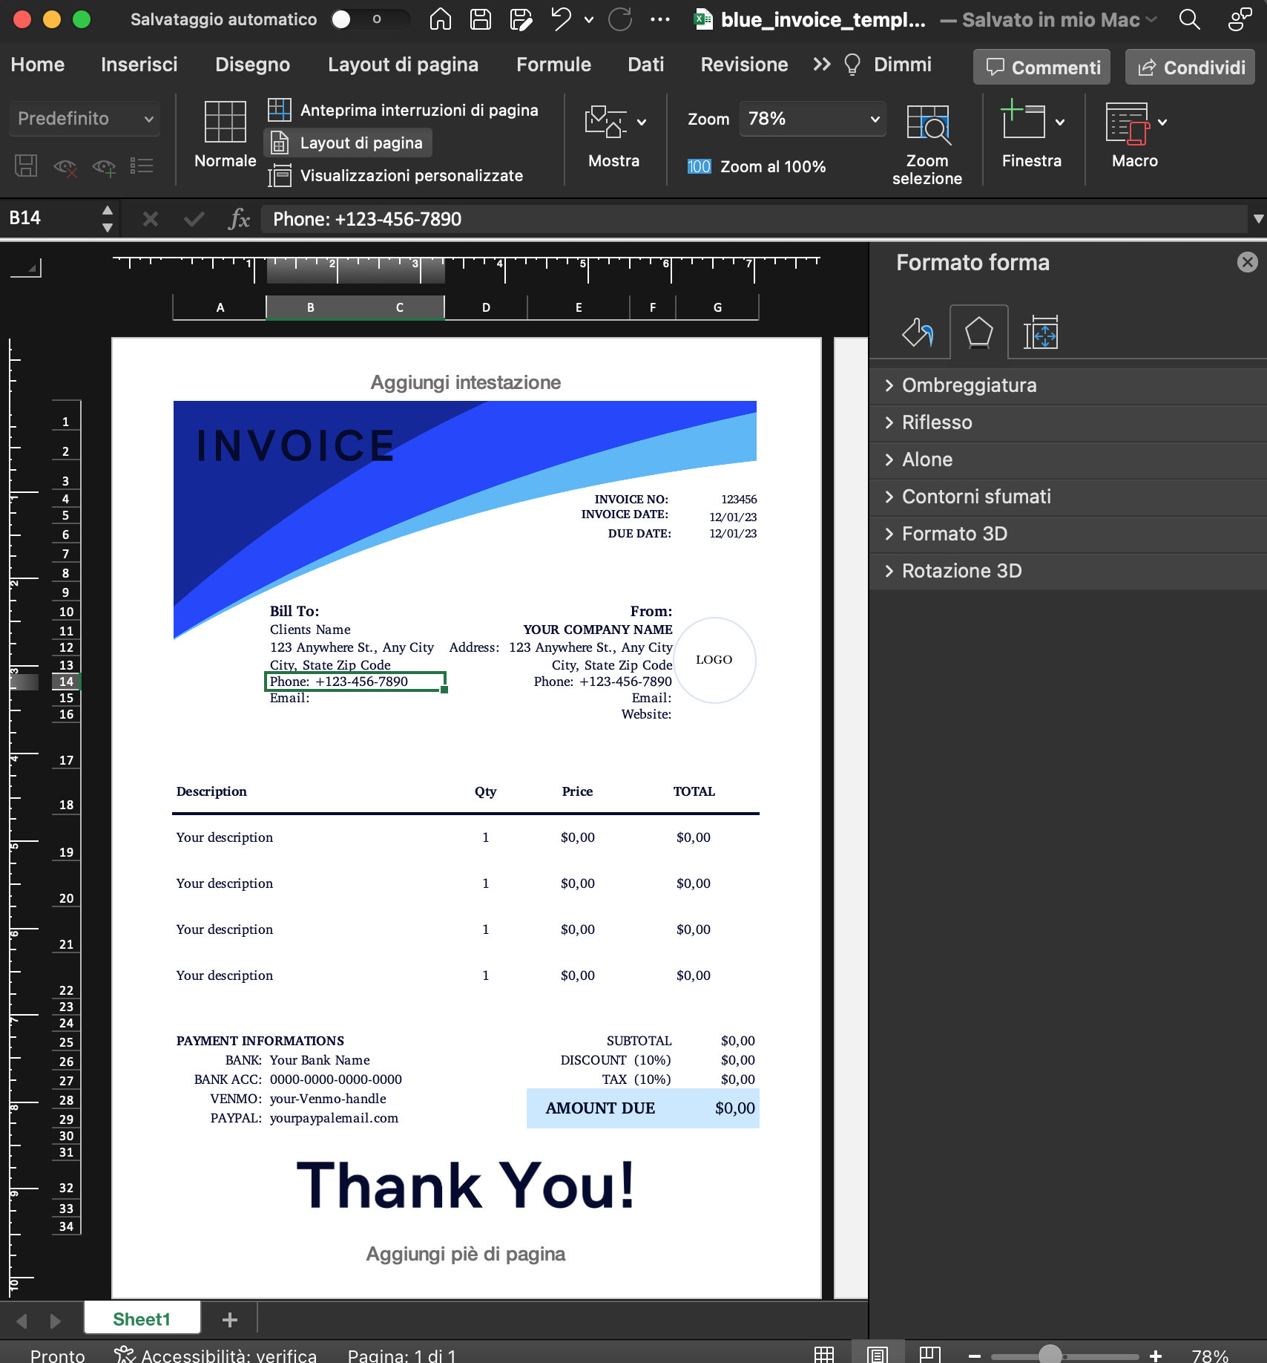Click the Anteprima interruzioni di pagina icon

[x=280, y=110]
